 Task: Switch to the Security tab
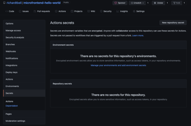pos(106,11)
